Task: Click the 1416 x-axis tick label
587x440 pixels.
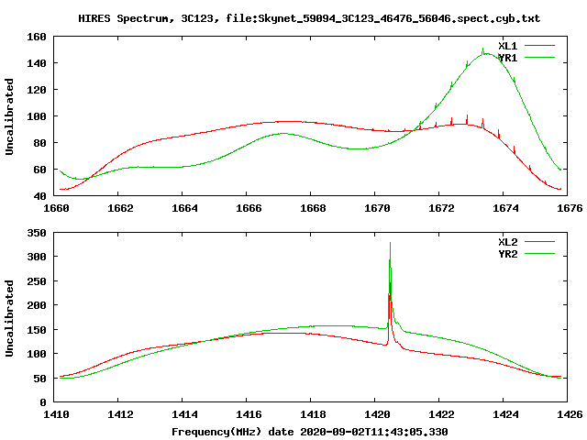Action: (x=249, y=414)
